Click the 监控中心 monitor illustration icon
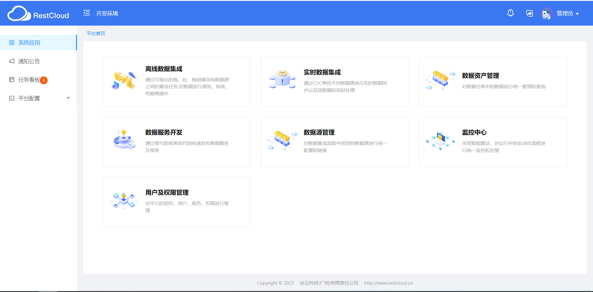593x292 pixels. 441,141
